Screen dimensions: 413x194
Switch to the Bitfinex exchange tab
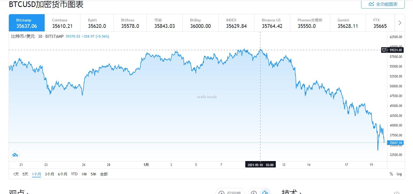coord(130,23)
